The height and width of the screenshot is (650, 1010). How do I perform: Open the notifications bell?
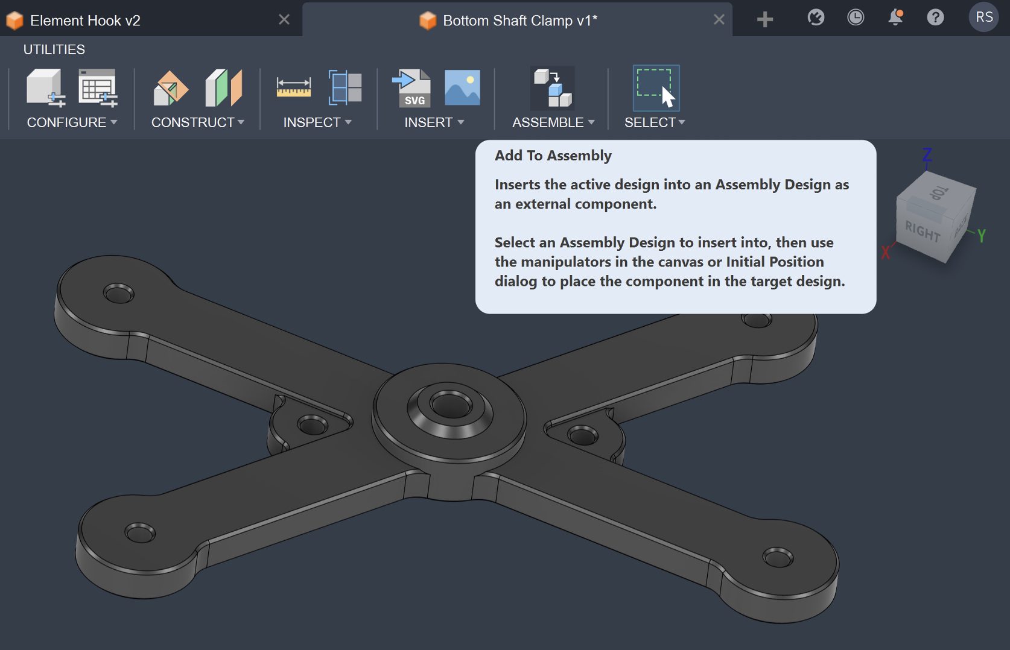[x=895, y=18]
